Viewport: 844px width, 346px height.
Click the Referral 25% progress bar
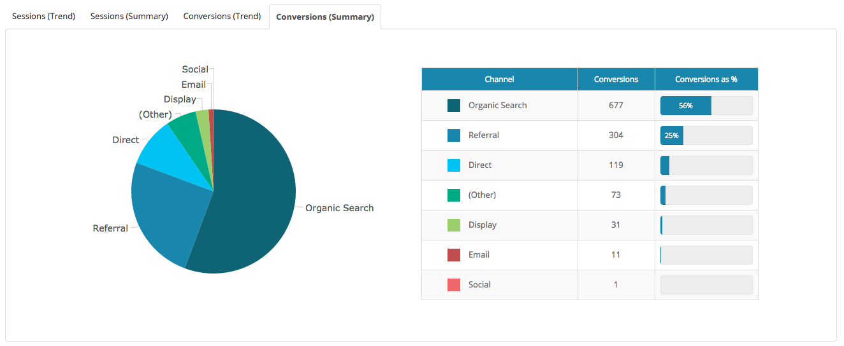point(706,135)
